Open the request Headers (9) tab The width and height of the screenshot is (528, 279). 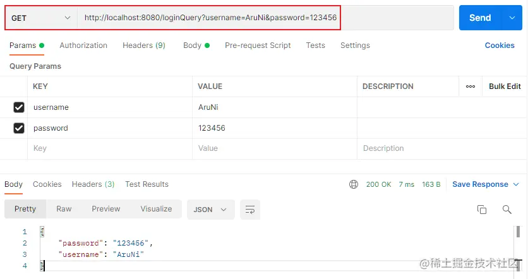[x=144, y=45]
